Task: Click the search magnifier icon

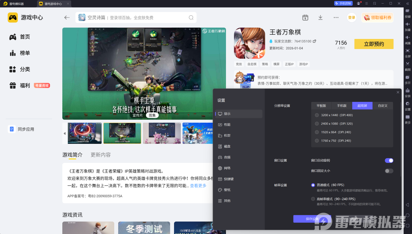Action: (191, 18)
